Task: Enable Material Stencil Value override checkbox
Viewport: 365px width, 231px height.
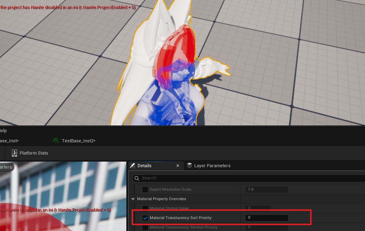Action: (x=145, y=208)
